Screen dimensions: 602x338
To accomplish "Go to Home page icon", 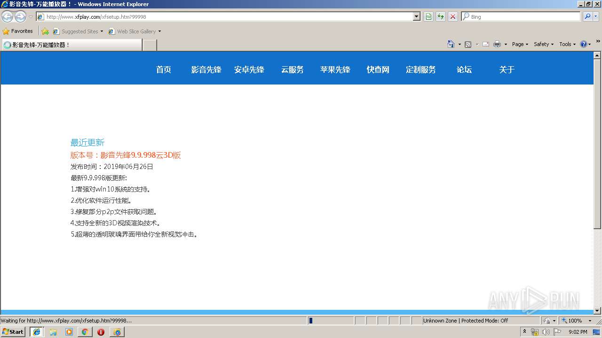I will pos(451,44).
